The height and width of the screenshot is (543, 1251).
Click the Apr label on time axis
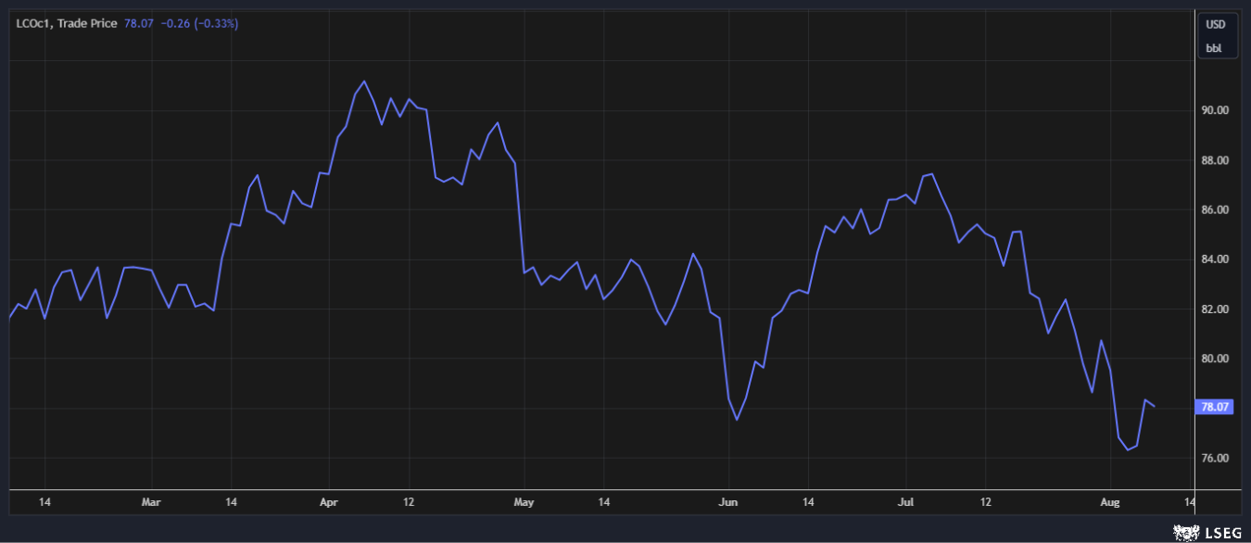329,502
